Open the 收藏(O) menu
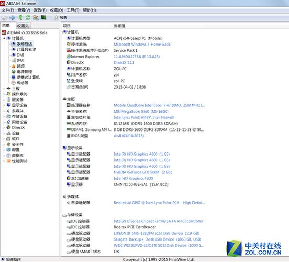Screen dimensions: 289x262 pyautogui.click(x=57, y=10)
